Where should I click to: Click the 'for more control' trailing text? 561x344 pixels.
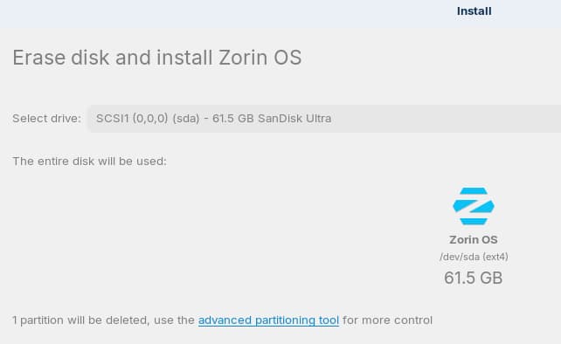tap(387, 320)
